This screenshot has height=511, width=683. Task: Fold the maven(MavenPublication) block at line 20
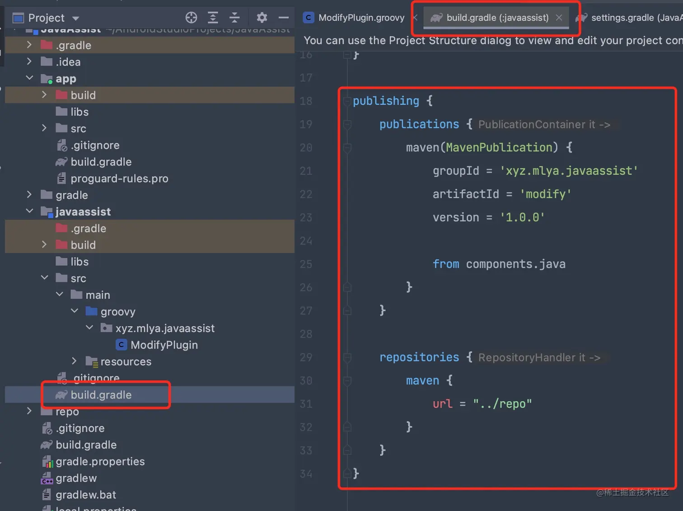pos(347,147)
